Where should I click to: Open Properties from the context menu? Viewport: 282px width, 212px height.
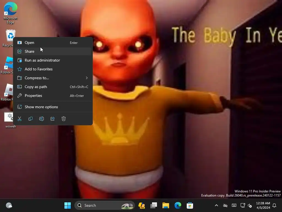(x=53, y=96)
